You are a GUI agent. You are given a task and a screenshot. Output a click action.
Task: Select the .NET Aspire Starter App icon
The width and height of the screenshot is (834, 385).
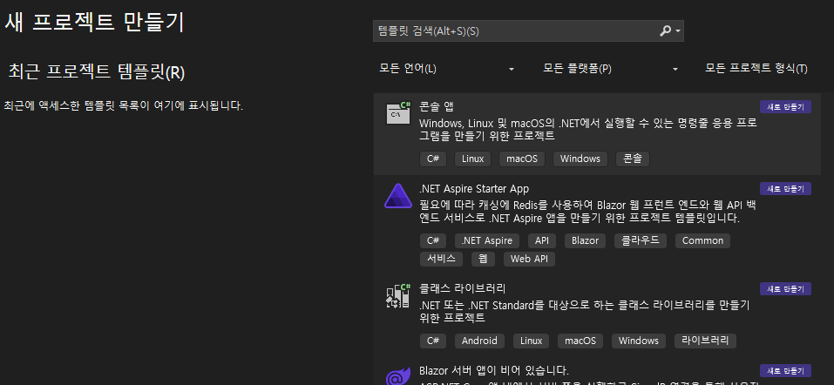[x=398, y=196]
